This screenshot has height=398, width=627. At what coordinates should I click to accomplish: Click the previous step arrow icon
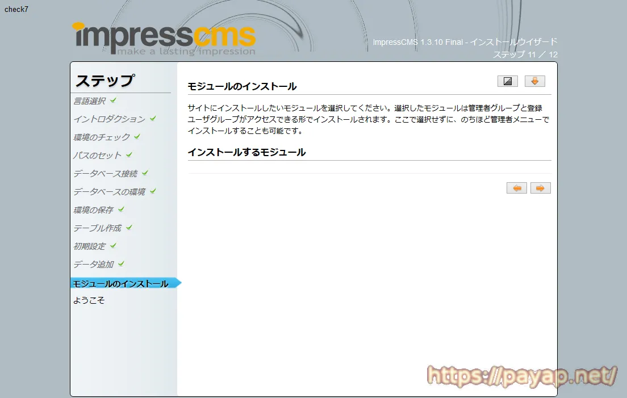516,187
